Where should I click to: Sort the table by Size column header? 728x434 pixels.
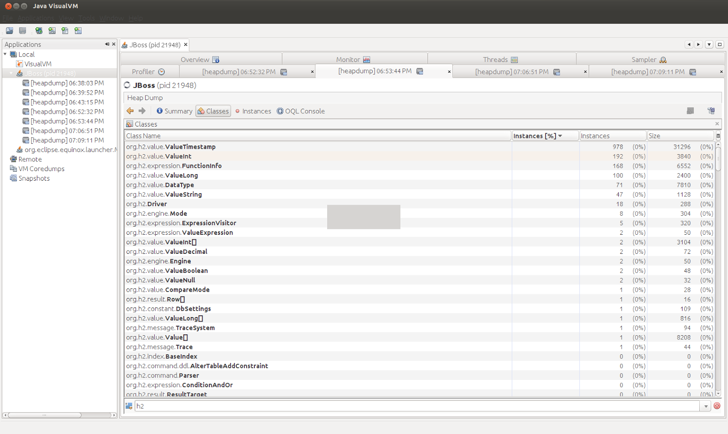click(x=680, y=136)
